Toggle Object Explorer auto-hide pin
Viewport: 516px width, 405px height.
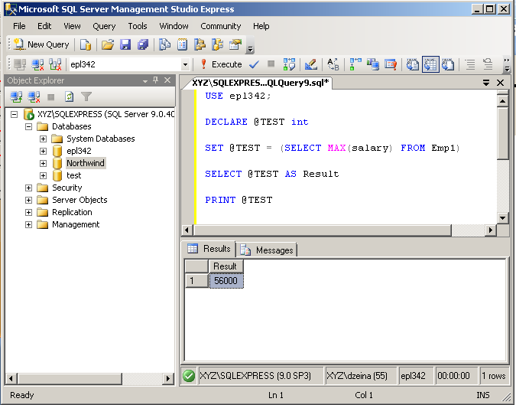pos(156,80)
